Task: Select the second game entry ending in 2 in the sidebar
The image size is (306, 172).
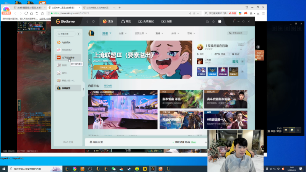Action: click(x=68, y=65)
